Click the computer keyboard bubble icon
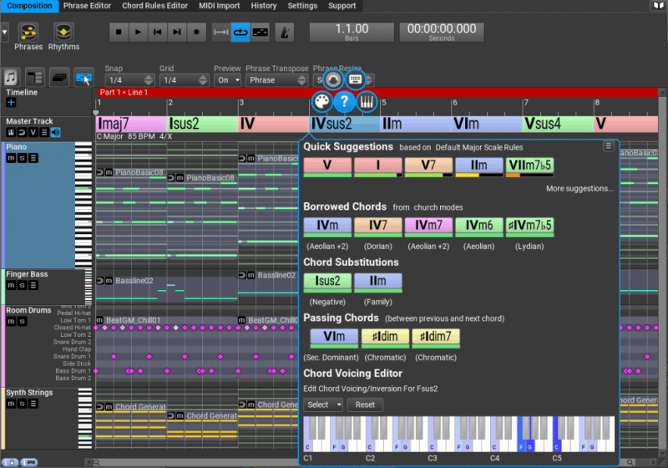This screenshot has height=468, width=668. click(355, 79)
